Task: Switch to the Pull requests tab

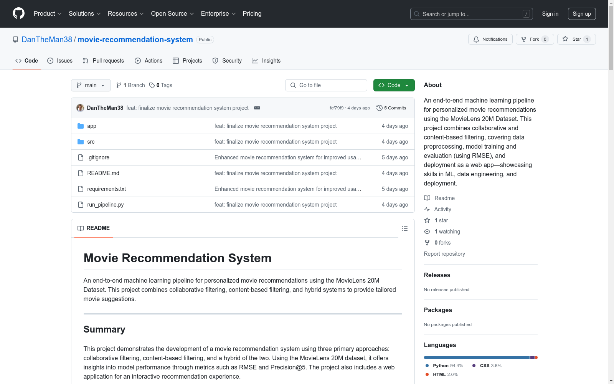Action: pos(103,61)
